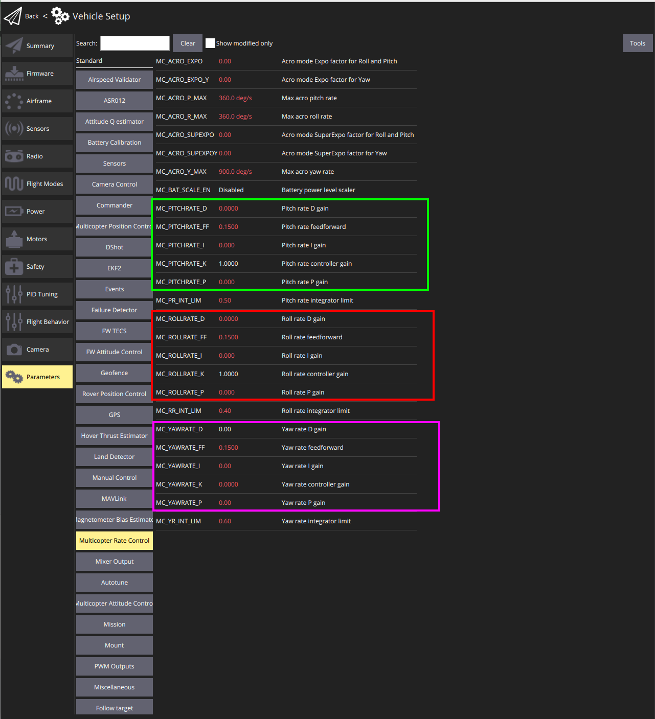Screen dimensions: 655x719
Task: Edit the MC_ACRO_Y_MAX 900.0 deg/s value
Action: (x=235, y=172)
